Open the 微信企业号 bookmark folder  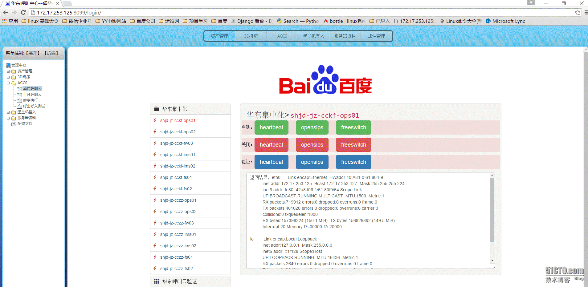coord(77,21)
